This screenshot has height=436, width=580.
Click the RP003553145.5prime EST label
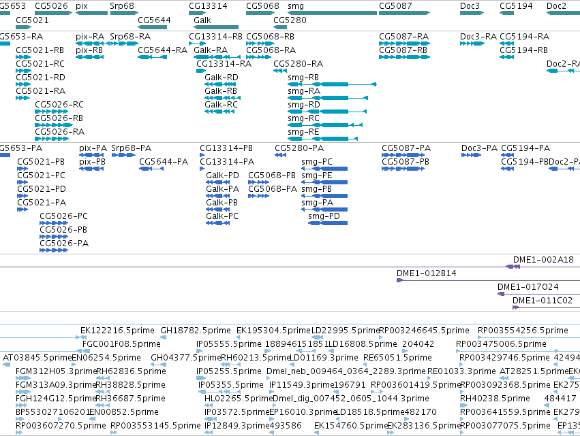pyautogui.click(x=155, y=426)
